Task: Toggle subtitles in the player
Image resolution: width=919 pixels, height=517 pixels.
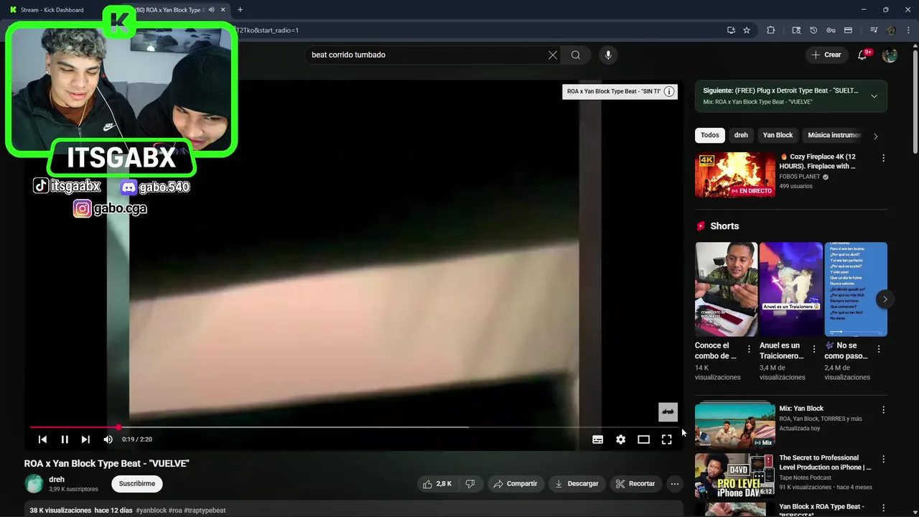Action: point(597,439)
